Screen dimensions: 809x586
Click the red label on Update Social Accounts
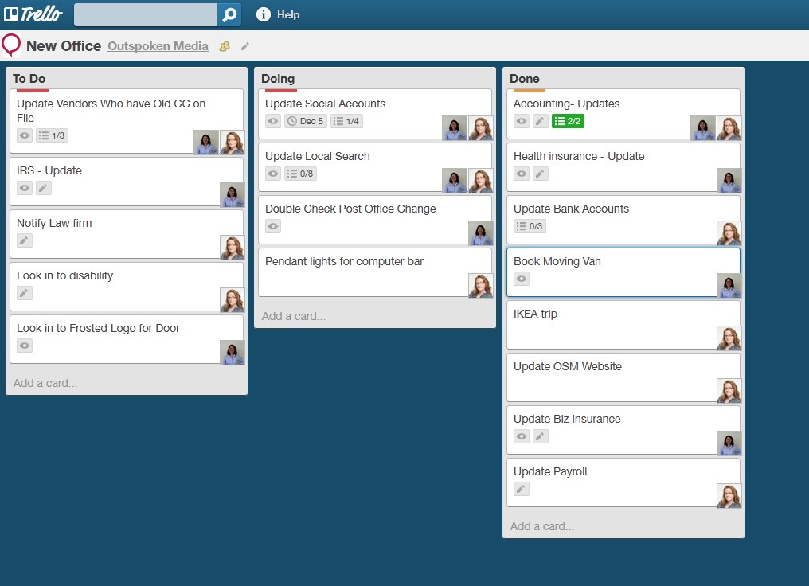281,91
